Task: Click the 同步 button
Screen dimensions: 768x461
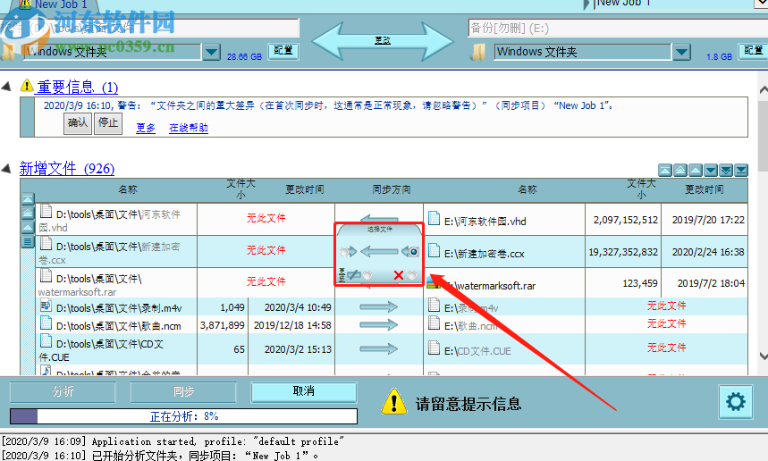Action: 183,392
